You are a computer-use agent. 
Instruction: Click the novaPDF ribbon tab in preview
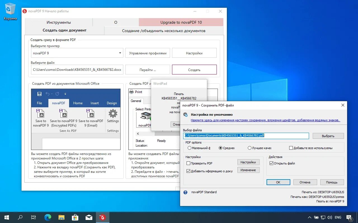58,103
